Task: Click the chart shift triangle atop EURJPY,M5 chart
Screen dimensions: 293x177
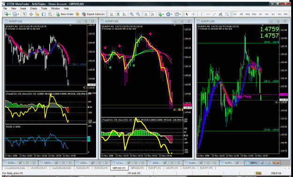Action: pos(263,25)
